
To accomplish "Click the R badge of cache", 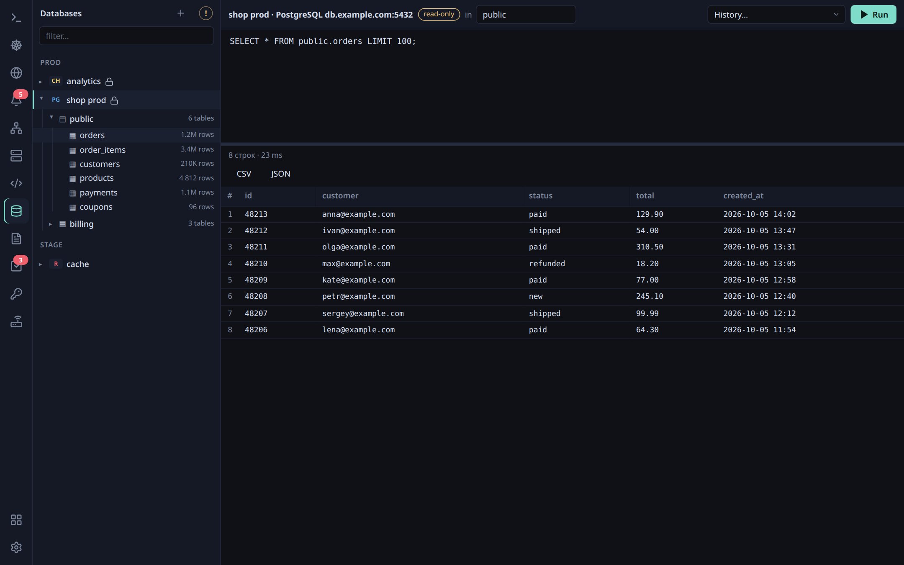I will coord(56,264).
